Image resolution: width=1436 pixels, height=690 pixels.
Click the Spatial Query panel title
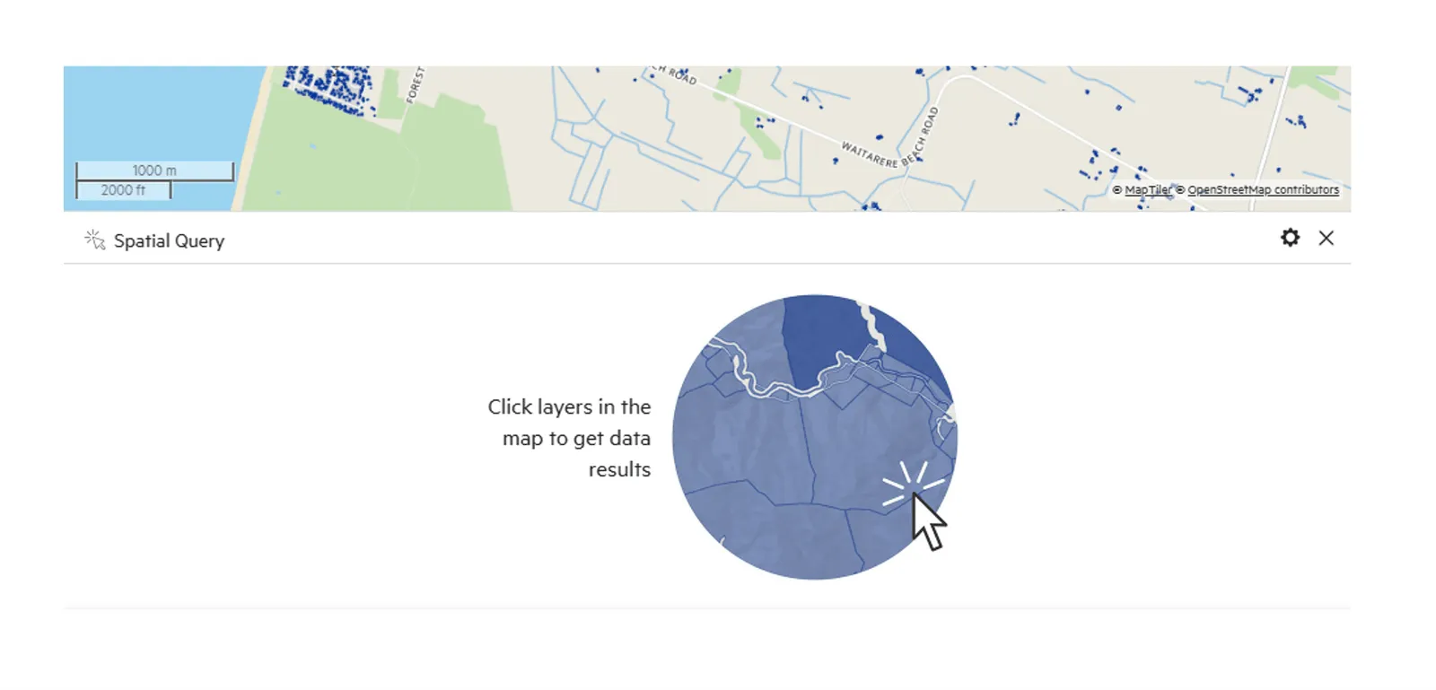click(169, 240)
